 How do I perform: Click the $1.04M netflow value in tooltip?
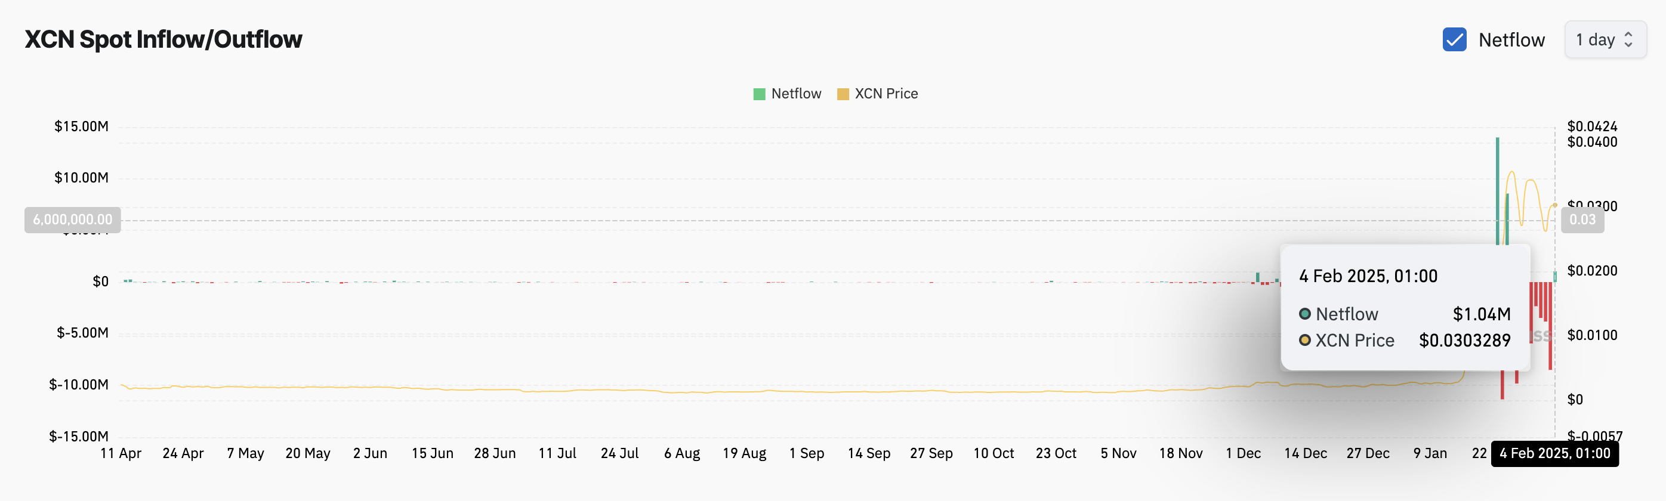coord(1481,314)
